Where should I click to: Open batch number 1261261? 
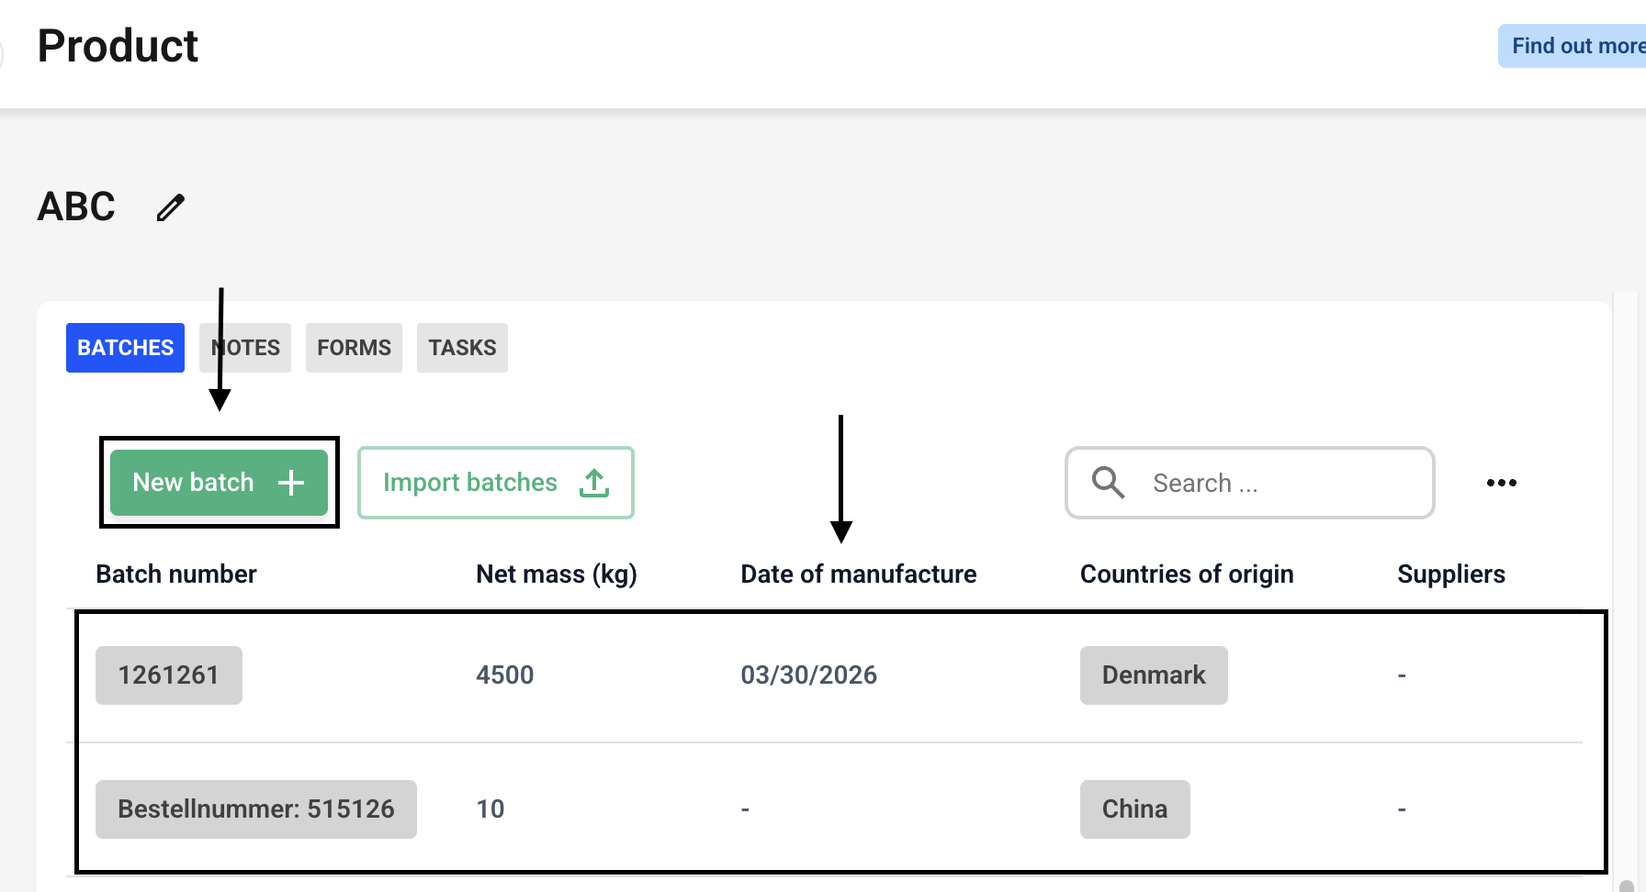pyautogui.click(x=169, y=675)
